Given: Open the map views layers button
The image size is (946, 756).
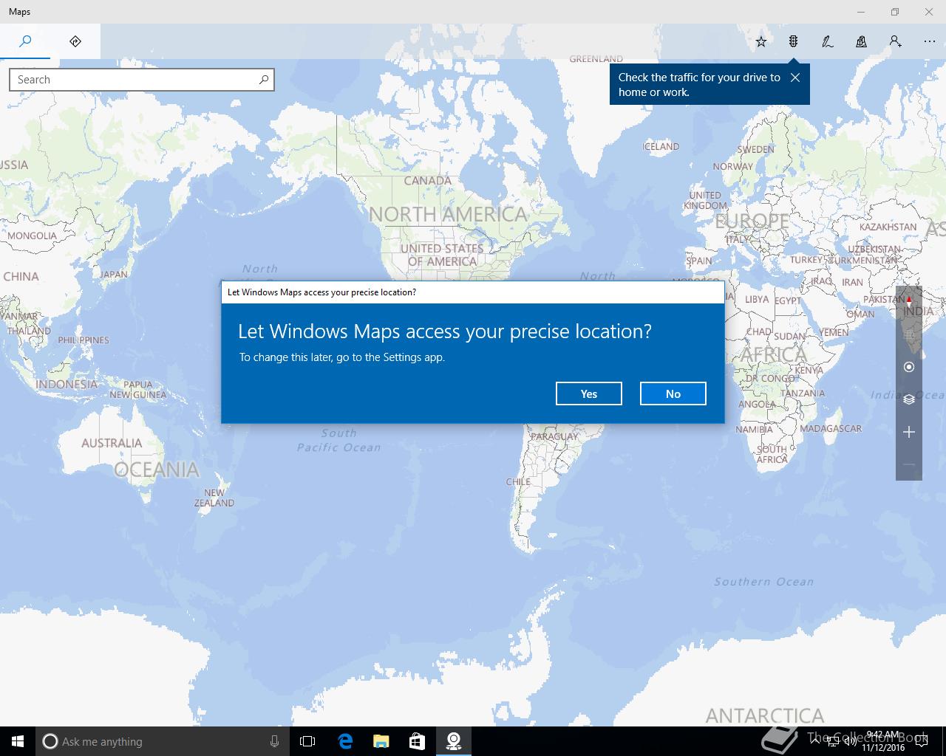Looking at the screenshot, I should (909, 399).
